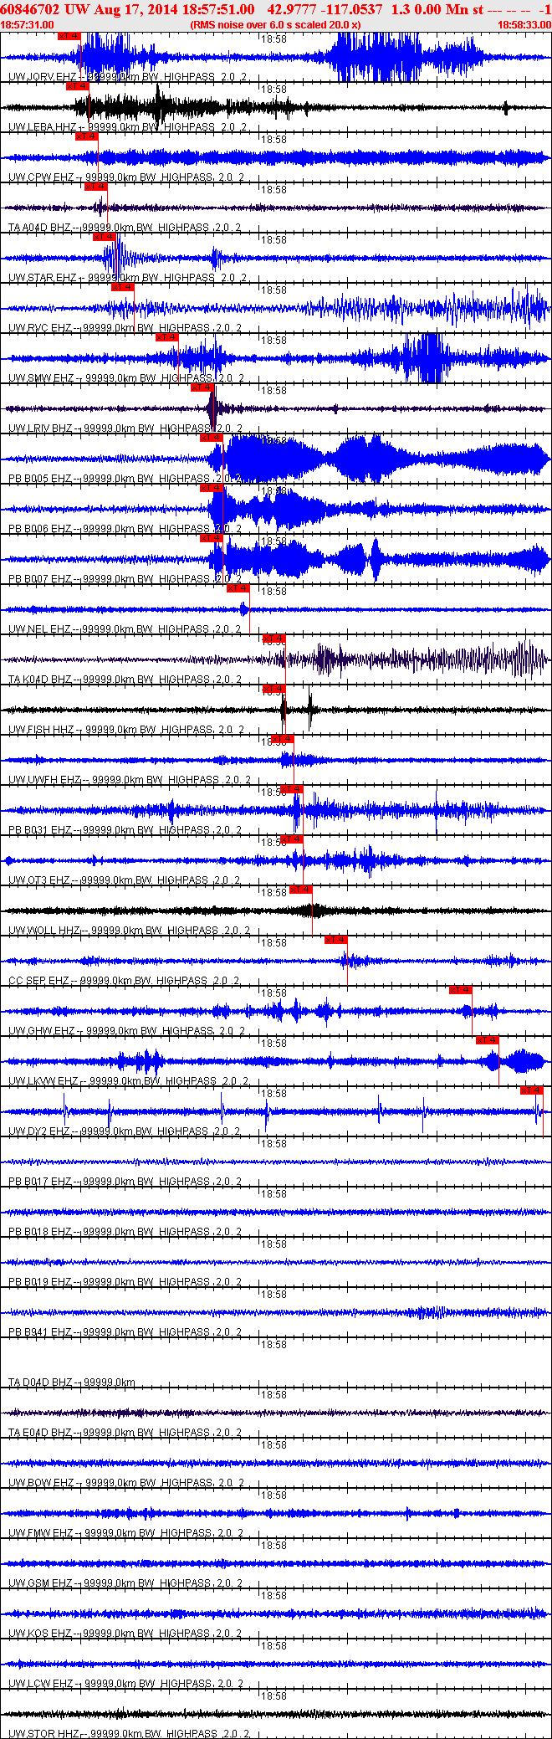Select the UW WOLL HHZ station label

pos(44,931)
